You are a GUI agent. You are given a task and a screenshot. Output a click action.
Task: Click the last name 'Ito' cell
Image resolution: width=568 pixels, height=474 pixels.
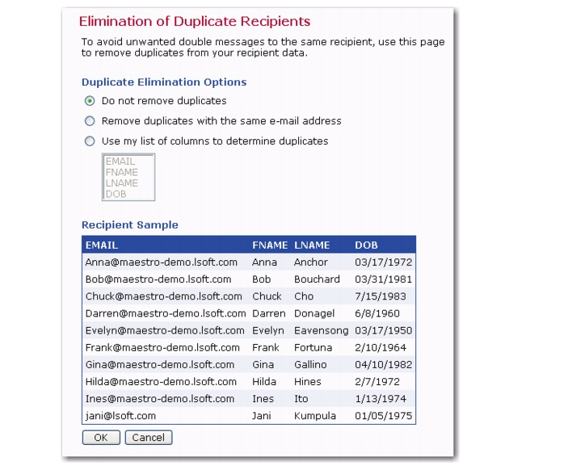[x=301, y=398]
